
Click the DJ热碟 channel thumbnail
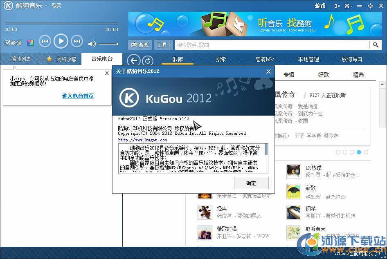click(x=293, y=171)
